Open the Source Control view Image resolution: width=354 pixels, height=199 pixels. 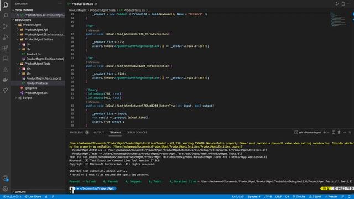[5, 27]
